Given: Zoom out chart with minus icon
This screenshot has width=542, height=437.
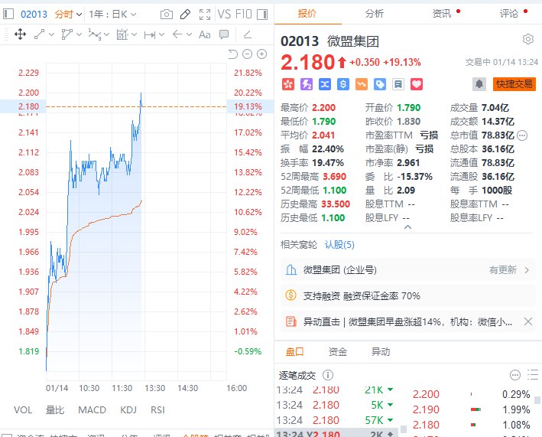Looking at the screenshot, I should [247, 54].
